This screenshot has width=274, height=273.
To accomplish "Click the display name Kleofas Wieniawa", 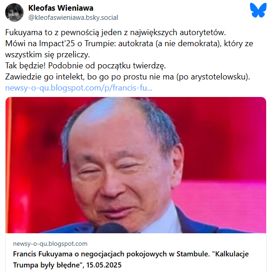I will click(61, 8).
